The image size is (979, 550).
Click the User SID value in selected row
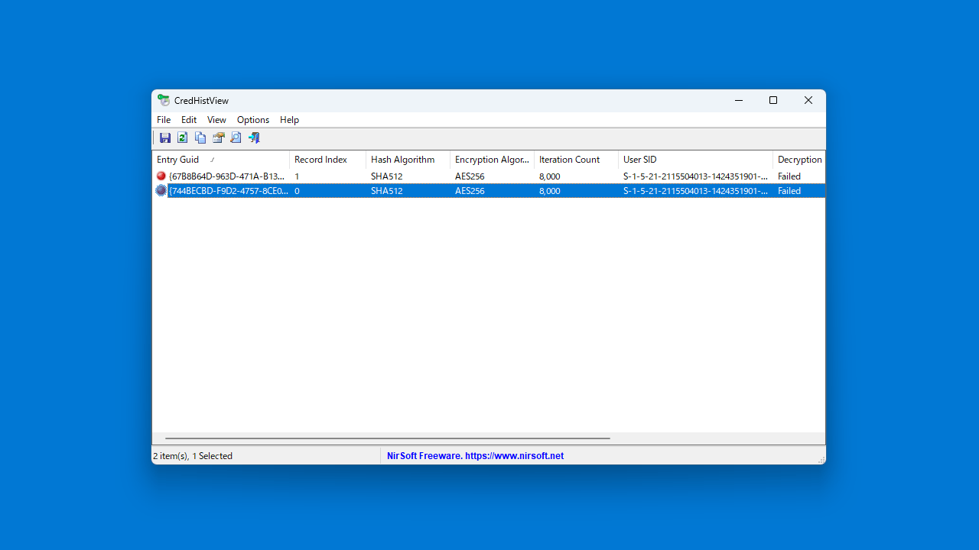[x=695, y=191]
